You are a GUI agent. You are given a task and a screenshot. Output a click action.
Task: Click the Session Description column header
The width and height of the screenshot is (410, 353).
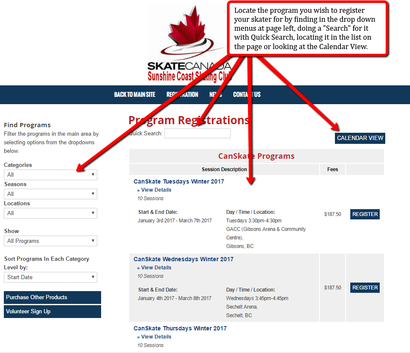[224, 169]
